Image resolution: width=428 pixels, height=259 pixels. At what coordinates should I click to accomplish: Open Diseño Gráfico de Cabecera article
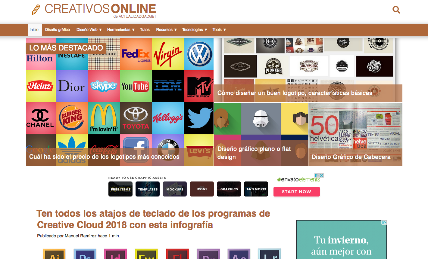coord(351,157)
